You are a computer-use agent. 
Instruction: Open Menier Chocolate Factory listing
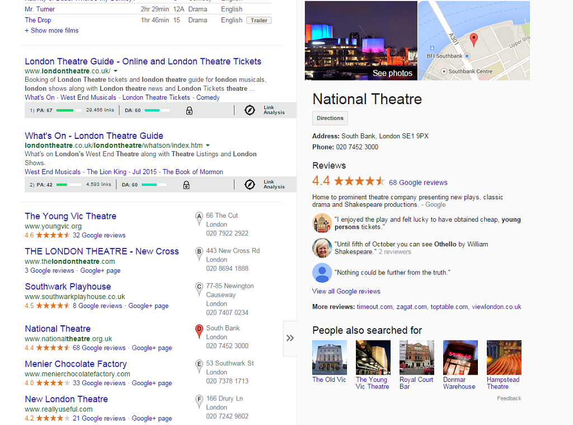[x=76, y=364]
